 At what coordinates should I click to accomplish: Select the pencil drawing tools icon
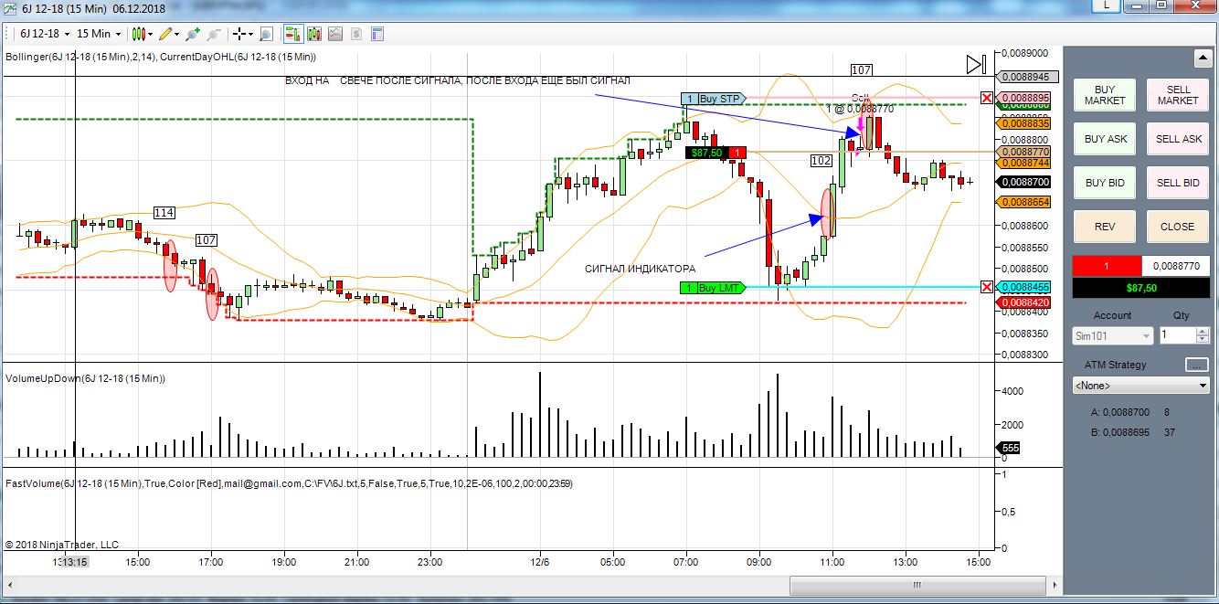tap(165, 34)
